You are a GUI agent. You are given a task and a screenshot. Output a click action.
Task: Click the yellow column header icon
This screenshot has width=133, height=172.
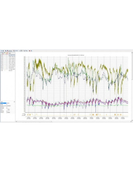tap(6, 53)
